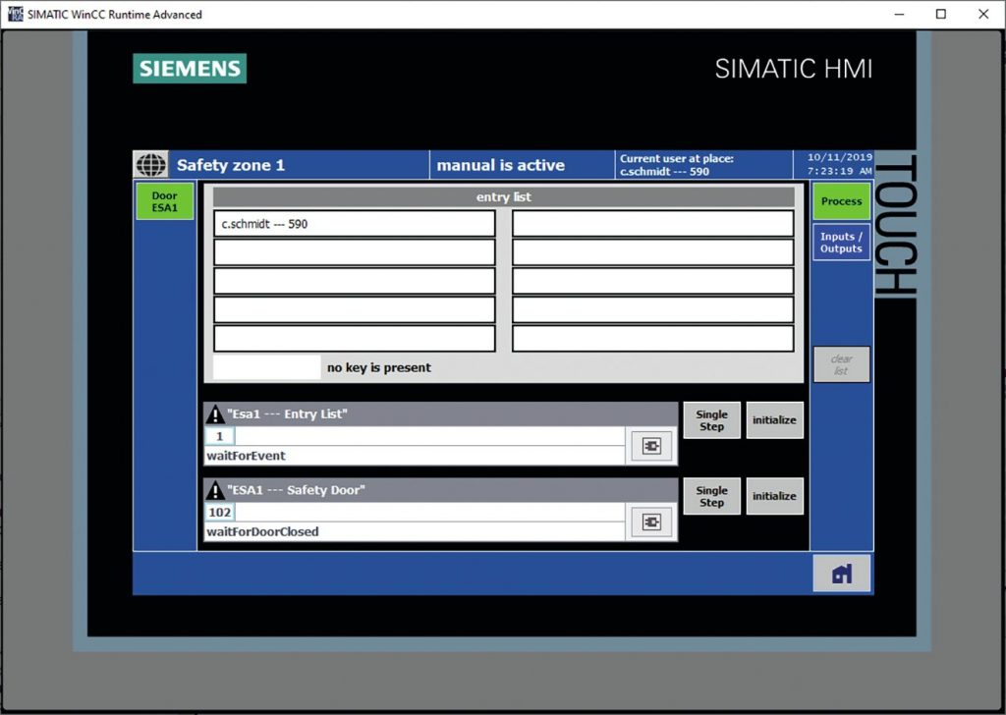1006x715 pixels.
Task: Click the step number 1 field
Action: click(x=219, y=436)
